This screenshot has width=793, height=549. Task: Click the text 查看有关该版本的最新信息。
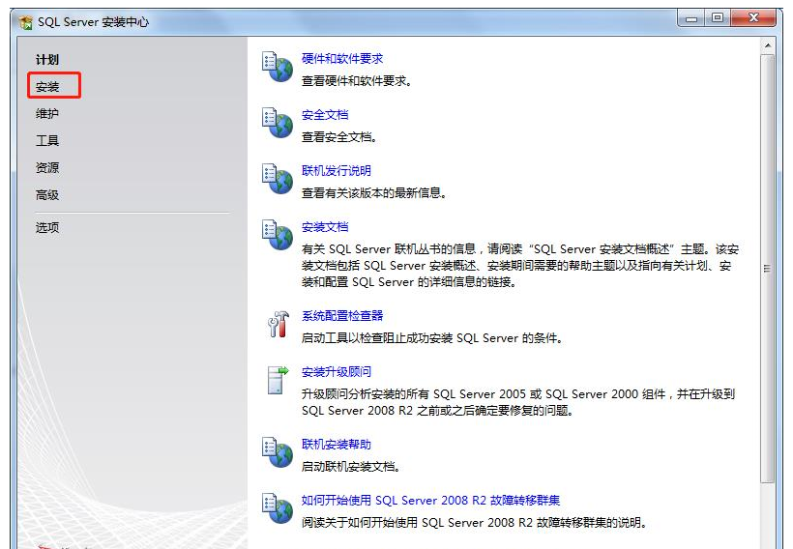click(373, 193)
